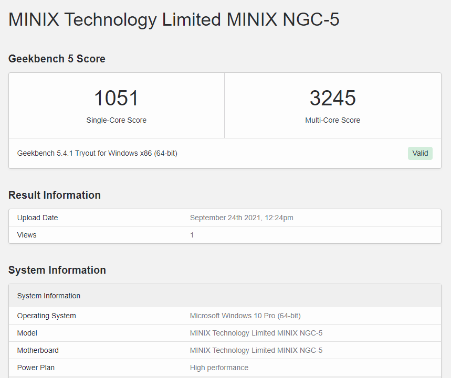
Task: Click the System Information section heading
Action: (57, 270)
